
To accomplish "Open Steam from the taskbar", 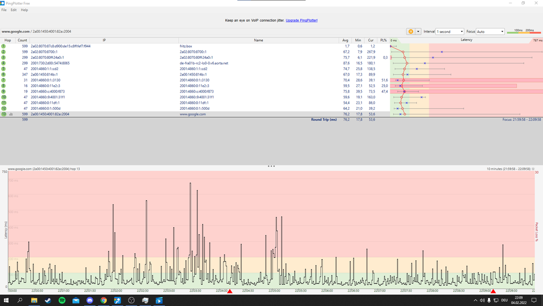I will point(47,301).
